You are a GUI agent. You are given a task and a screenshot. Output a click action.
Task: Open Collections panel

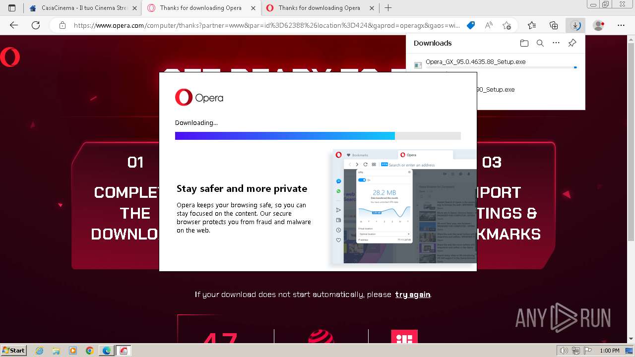click(x=554, y=25)
